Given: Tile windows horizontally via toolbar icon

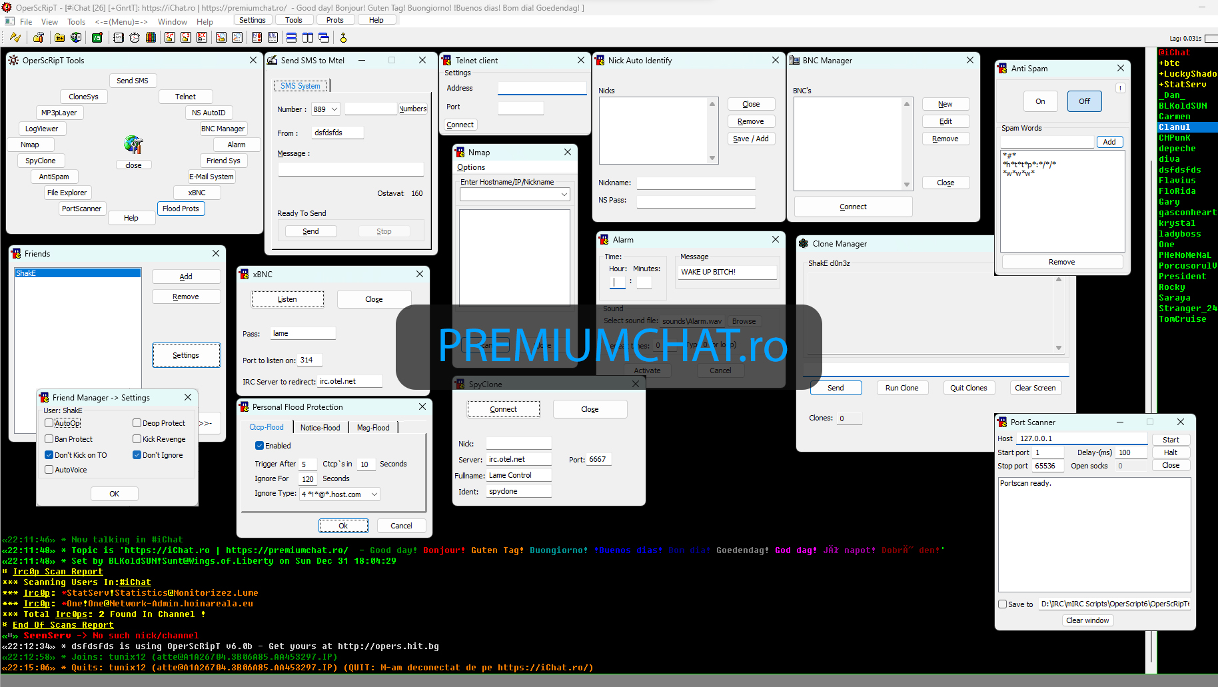Looking at the screenshot, I should pyautogui.click(x=292, y=37).
